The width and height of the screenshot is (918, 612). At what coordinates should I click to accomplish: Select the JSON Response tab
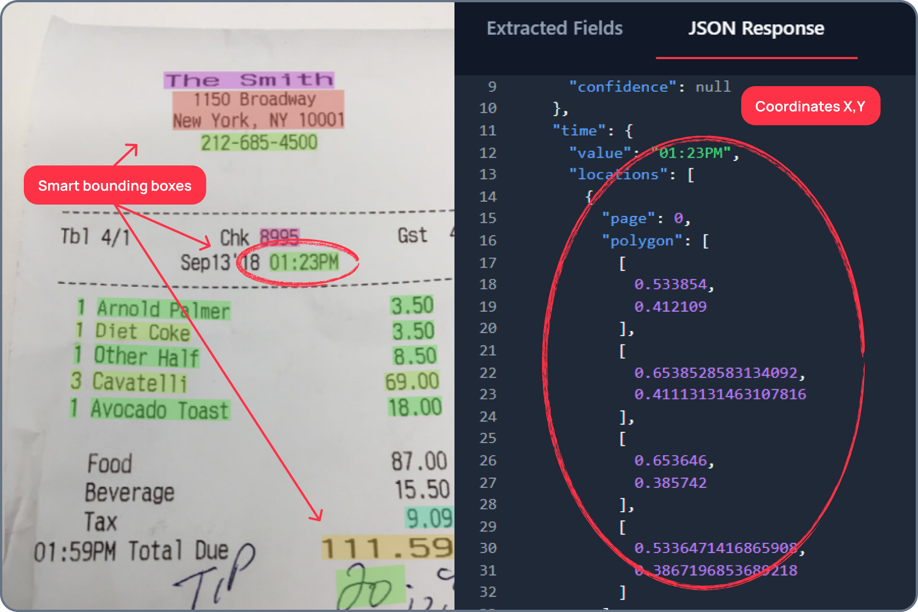coord(756,28)
